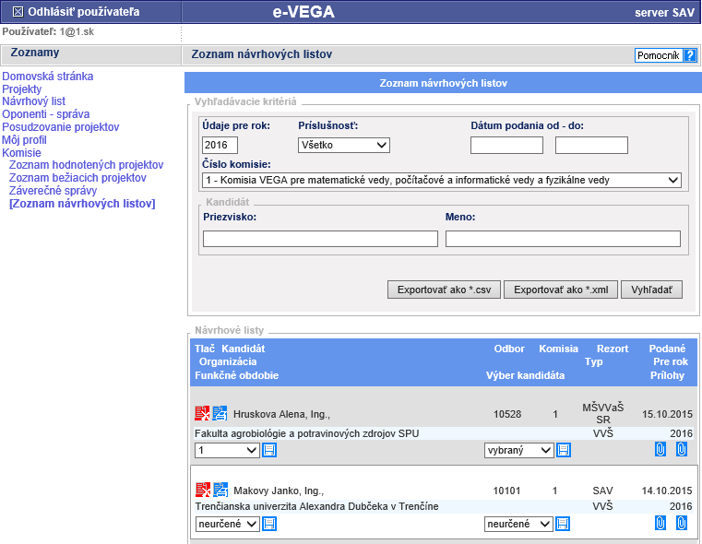Open the Príslušnosť dropdown showing Všetko

click(x=344, y=145)
